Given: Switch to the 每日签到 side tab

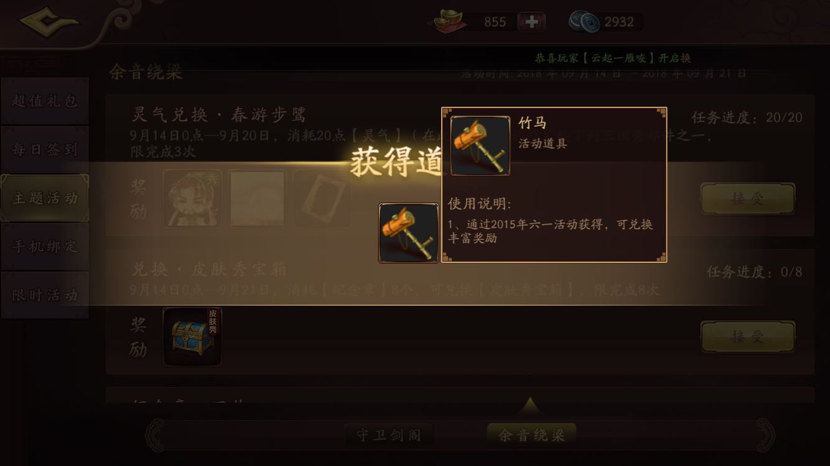Looking at the screenshot, I should click(45, 149).
